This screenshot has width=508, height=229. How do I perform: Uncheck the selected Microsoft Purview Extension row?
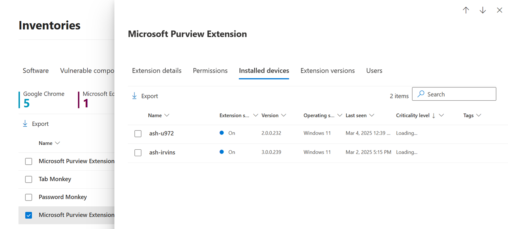(28, 215)
